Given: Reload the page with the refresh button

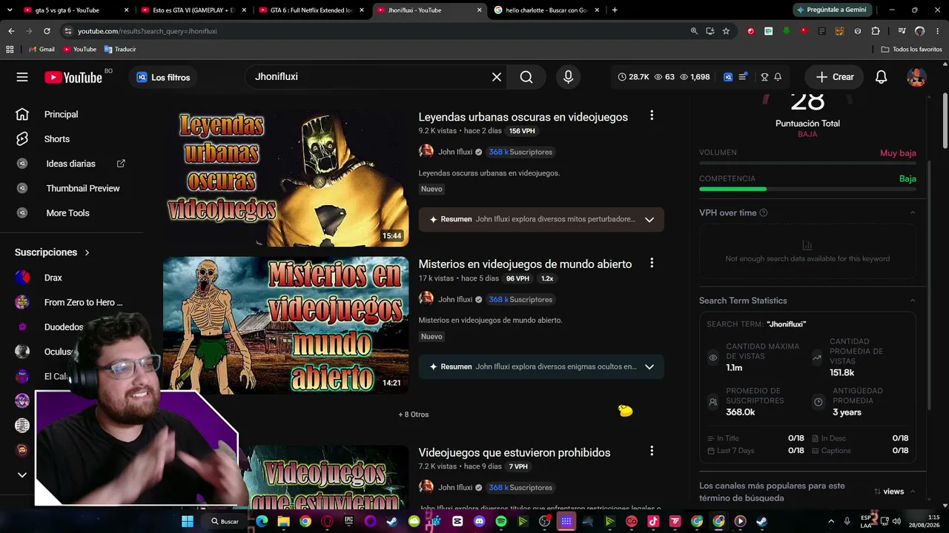Looking at the screenshot, I should (47, 31).
